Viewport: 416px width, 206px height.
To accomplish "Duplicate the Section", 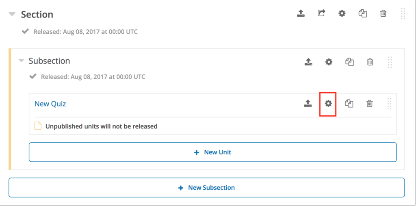I will point(363,13).
